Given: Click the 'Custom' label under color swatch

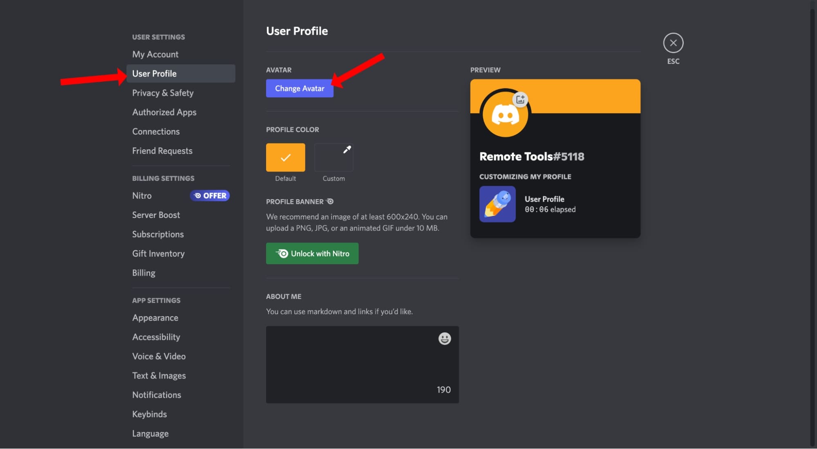Looking at the screenshot, I should 334,179.
